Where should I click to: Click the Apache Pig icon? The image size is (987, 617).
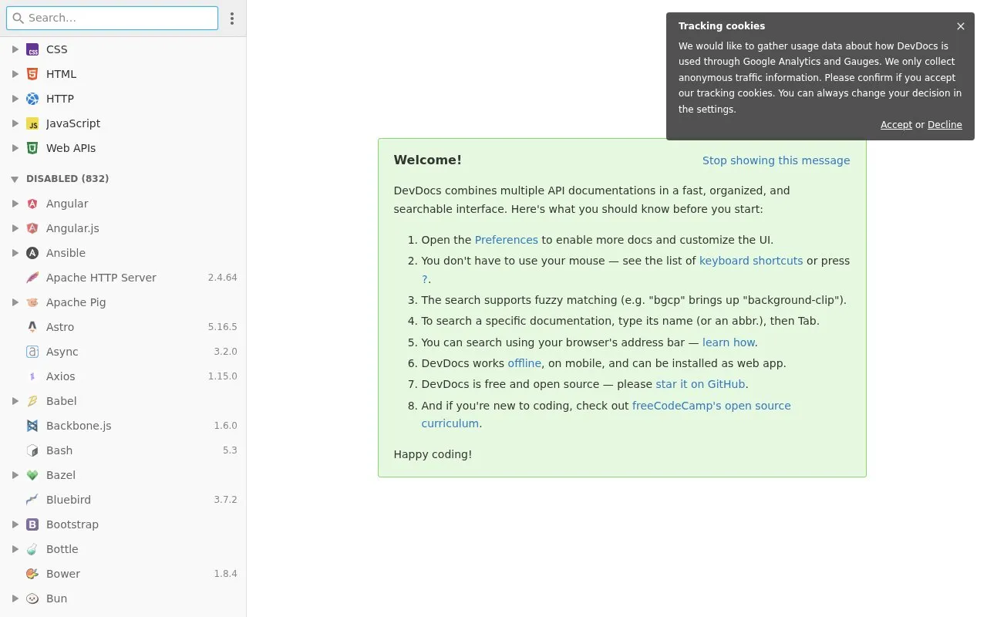(x=32, y=302)
